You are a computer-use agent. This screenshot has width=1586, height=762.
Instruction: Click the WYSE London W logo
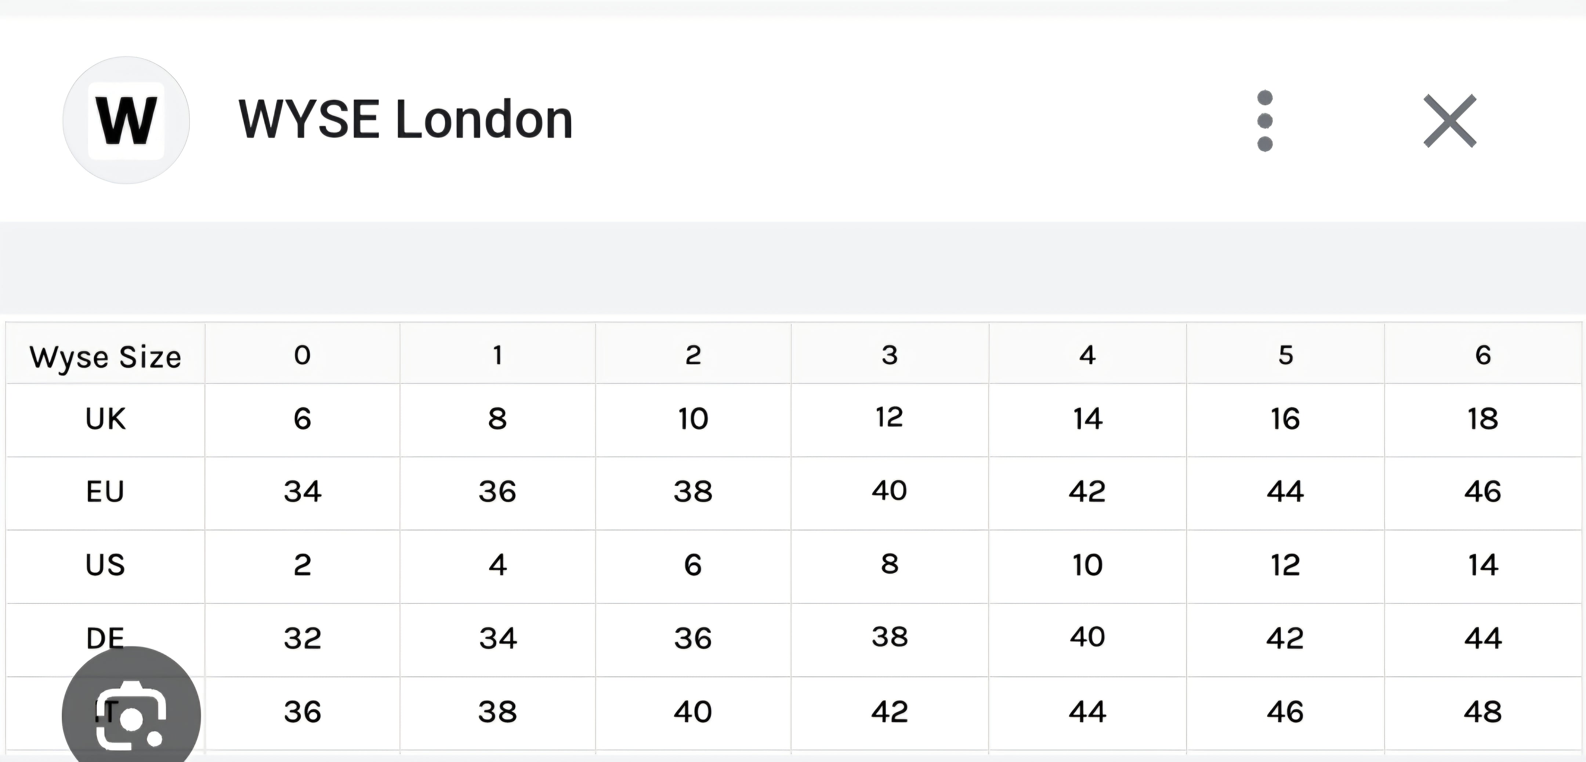(x=126, y=121)
